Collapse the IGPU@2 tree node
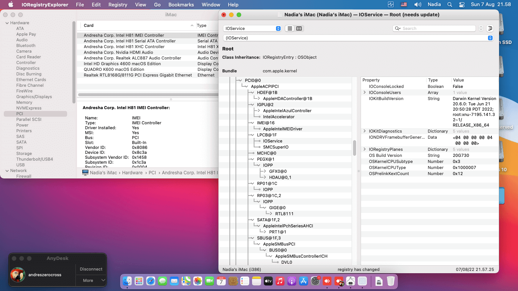Image resolution: width=518 pixels, height=291 pixels. tap(252, 105)
